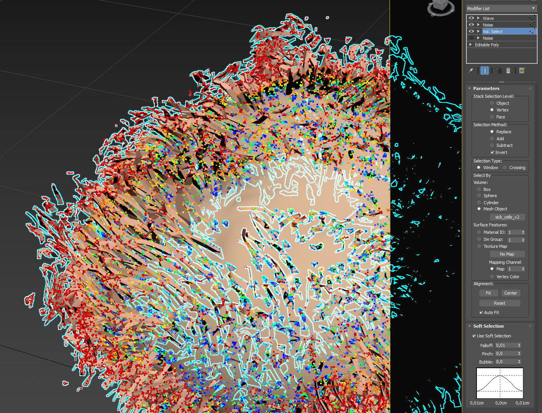Click the soft selection falloff curve graph
Viewport: 542px width, 413px height.
[500, 383]
